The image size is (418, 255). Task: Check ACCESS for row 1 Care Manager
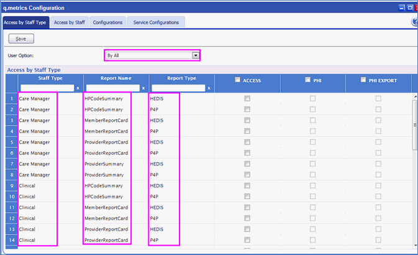[247, 99]
